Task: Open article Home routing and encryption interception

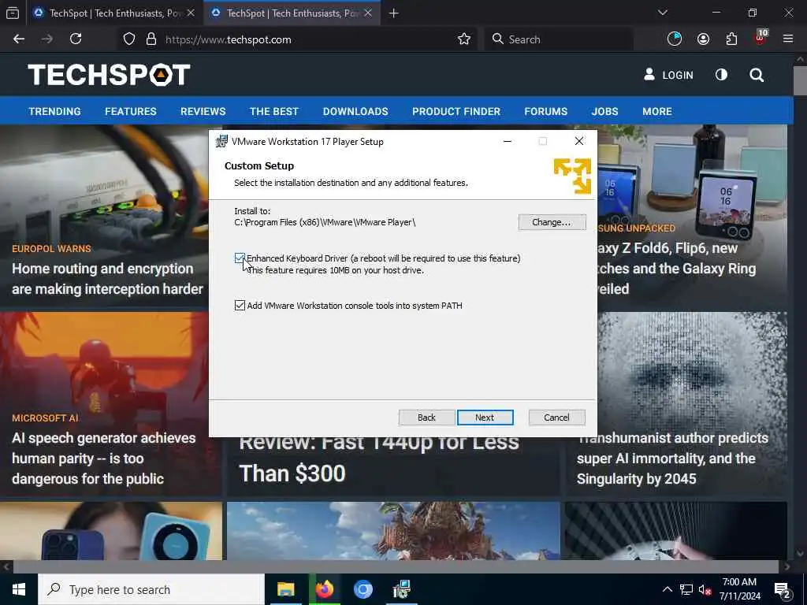Action: coord(107,279)
